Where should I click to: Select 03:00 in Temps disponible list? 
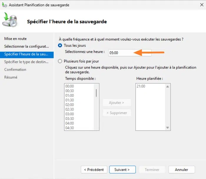point(70,114)
